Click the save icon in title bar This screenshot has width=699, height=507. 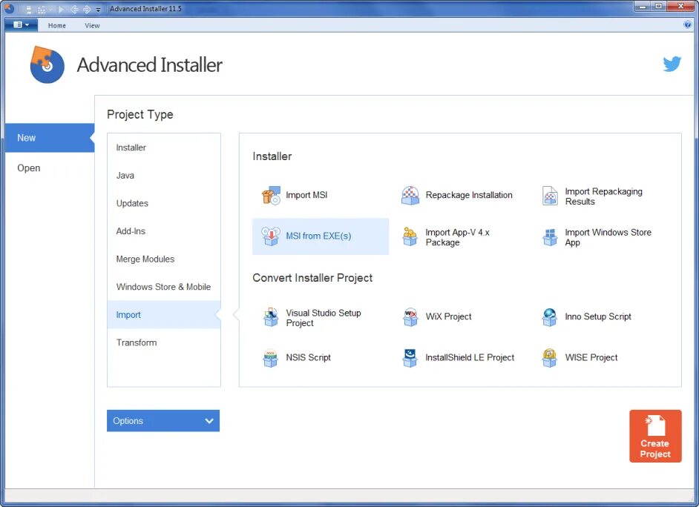29,10
